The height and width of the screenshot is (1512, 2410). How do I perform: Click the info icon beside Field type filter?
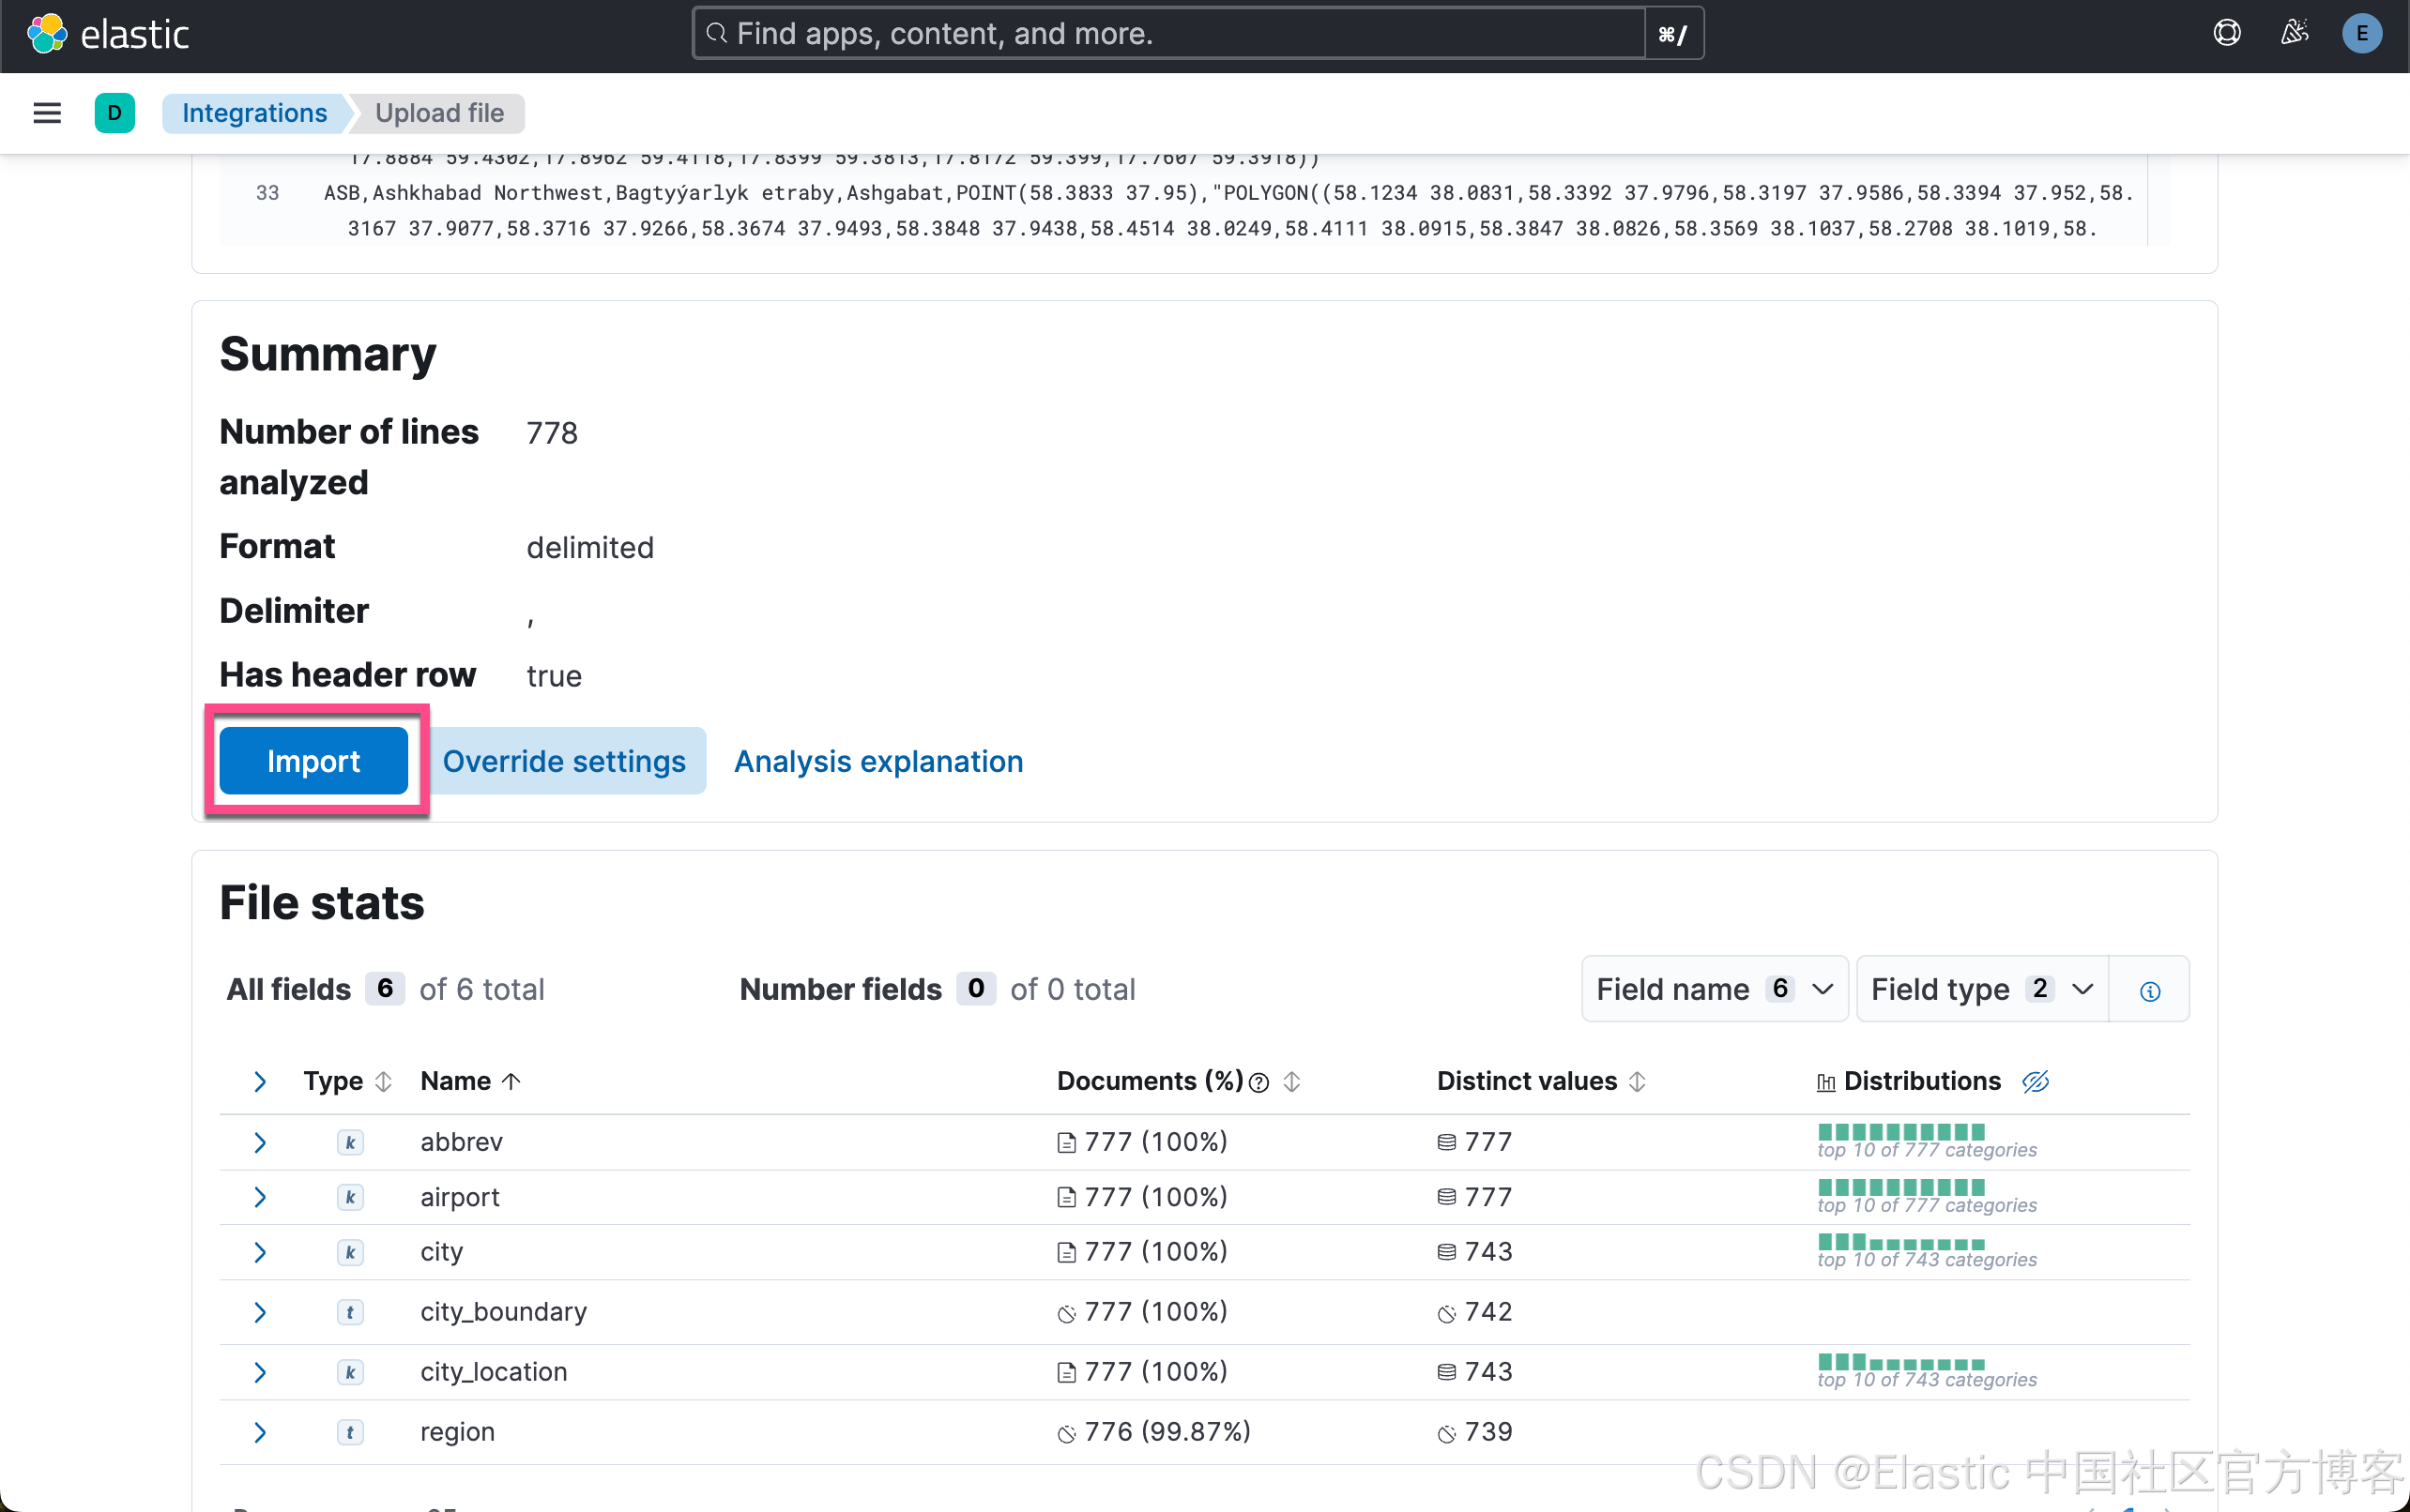(2149, 989)
